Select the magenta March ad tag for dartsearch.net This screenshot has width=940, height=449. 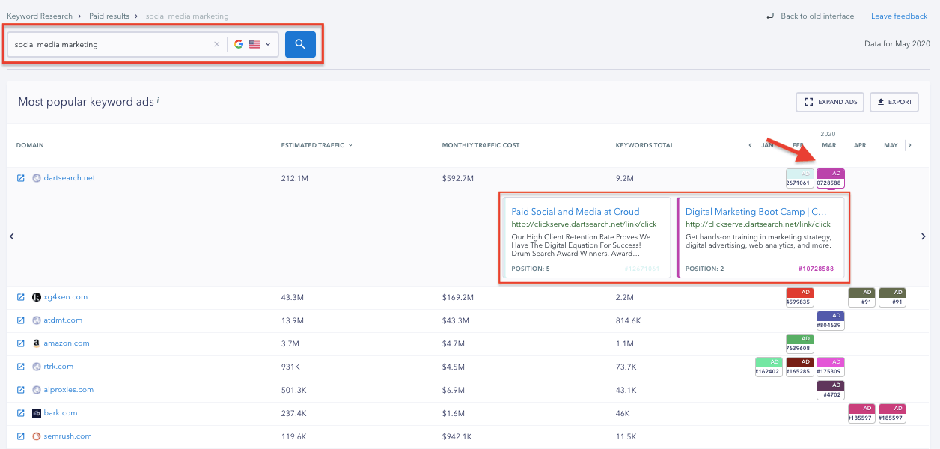[831, 178]
